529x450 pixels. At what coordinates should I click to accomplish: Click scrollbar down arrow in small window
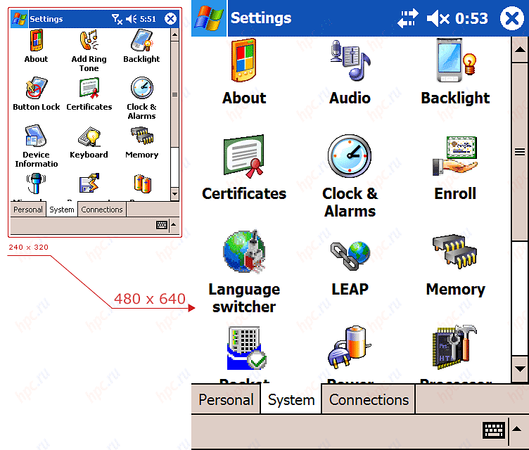174,193
